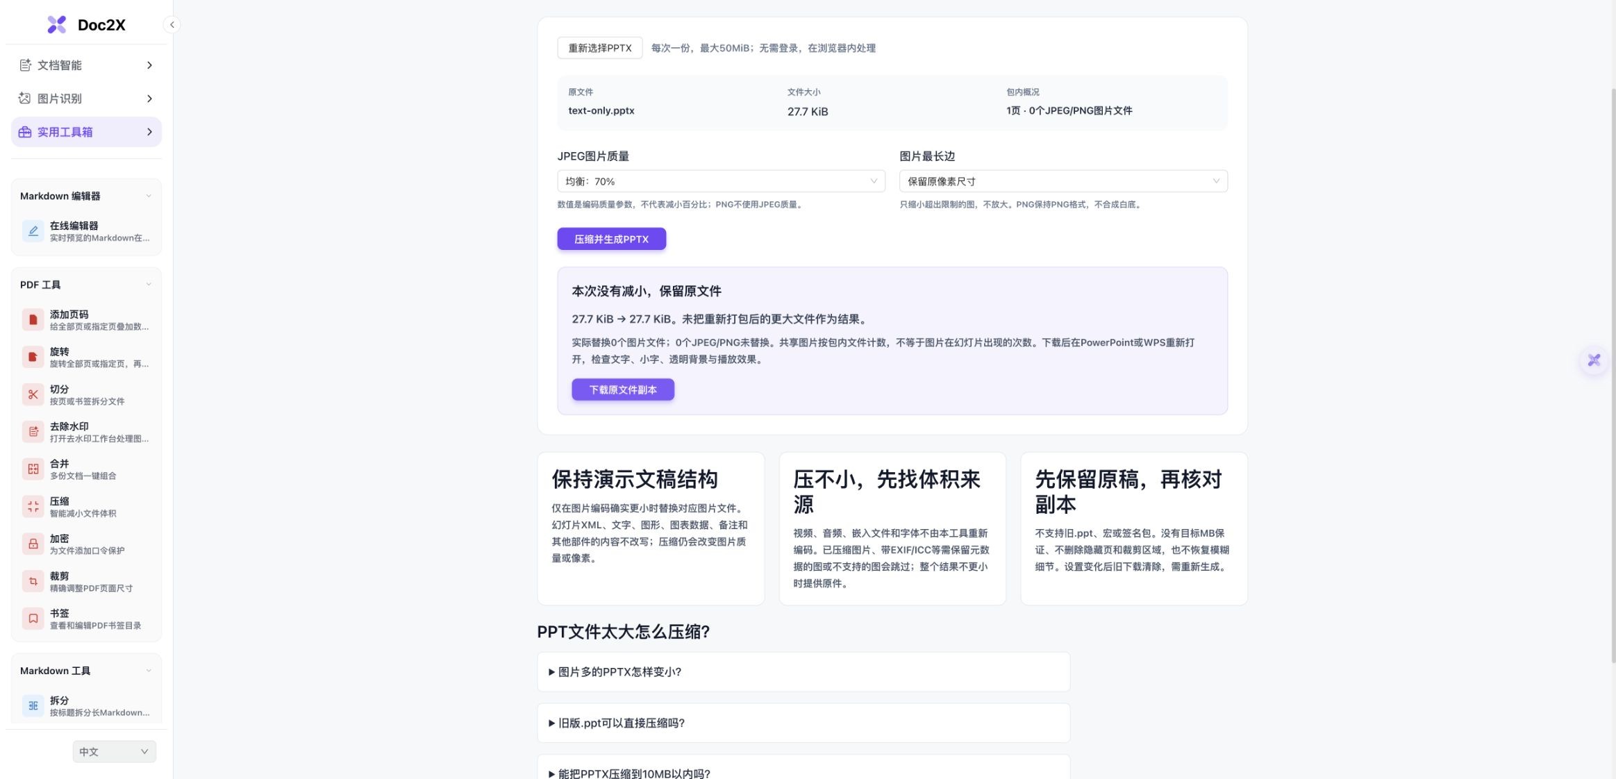Open the 加密 lock icon

click(33, 544)
